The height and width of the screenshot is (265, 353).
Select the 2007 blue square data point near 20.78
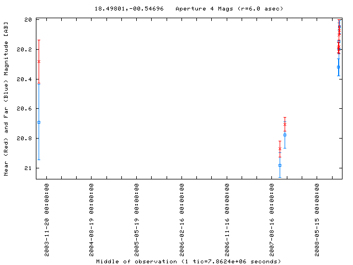pyautogui.click(x=285, y=135)
